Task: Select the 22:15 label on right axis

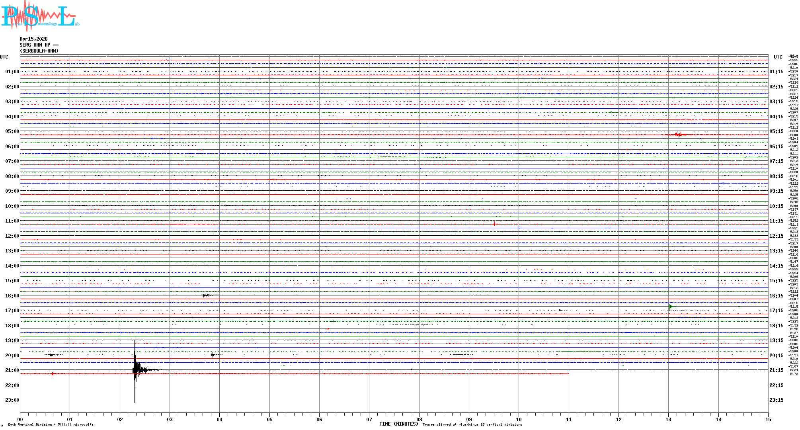Action: click(776, 385)
